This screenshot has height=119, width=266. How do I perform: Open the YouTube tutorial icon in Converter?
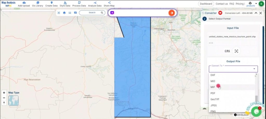pyautogui.click(x=220, y=13)
